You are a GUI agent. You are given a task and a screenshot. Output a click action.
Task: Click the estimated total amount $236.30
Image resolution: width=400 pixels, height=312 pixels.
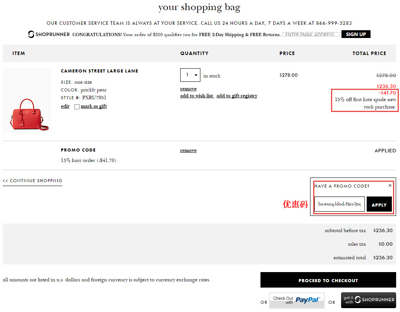coord(383,258)
